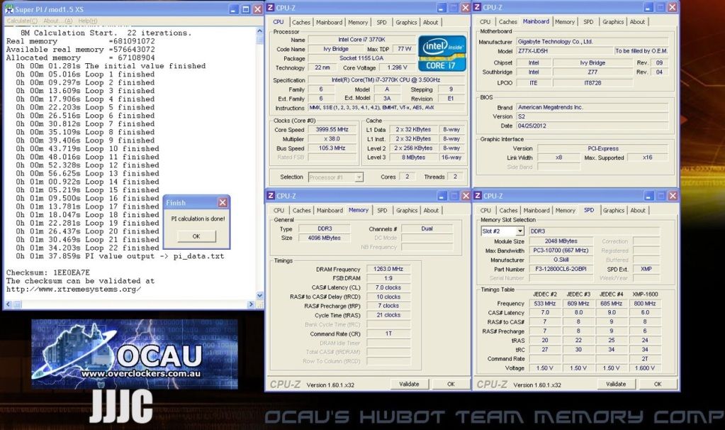Open the About menu in Super PI
The width and height of the screenshot is (725, 430).
[x=58, y=21]
